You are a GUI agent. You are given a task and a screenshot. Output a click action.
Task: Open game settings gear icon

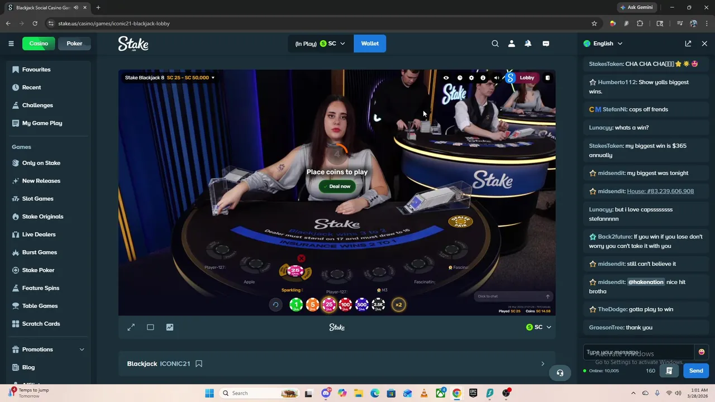pyautogui.click(x=471, y=78)
